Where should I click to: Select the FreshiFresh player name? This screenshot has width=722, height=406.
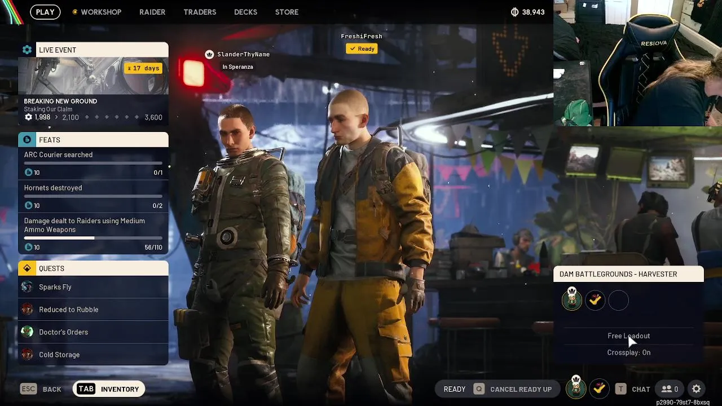[362, 36]
